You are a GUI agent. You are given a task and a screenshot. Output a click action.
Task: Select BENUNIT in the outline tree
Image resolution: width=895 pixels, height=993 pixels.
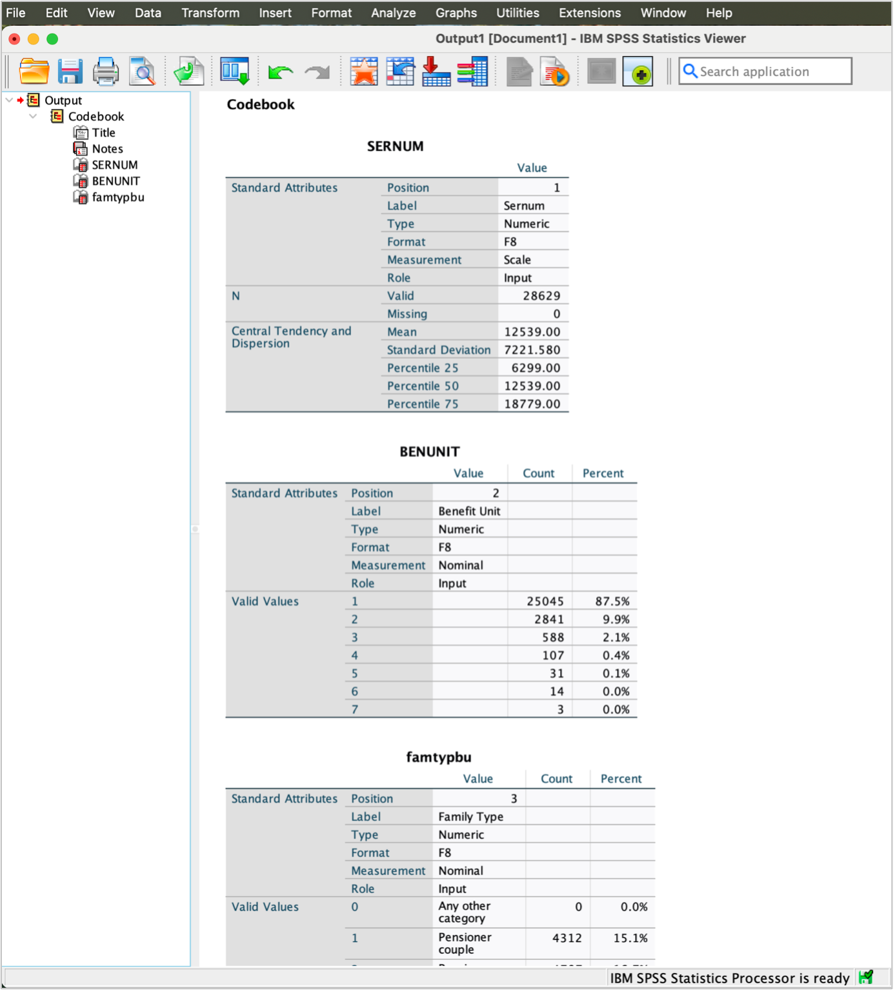[116, 181]
